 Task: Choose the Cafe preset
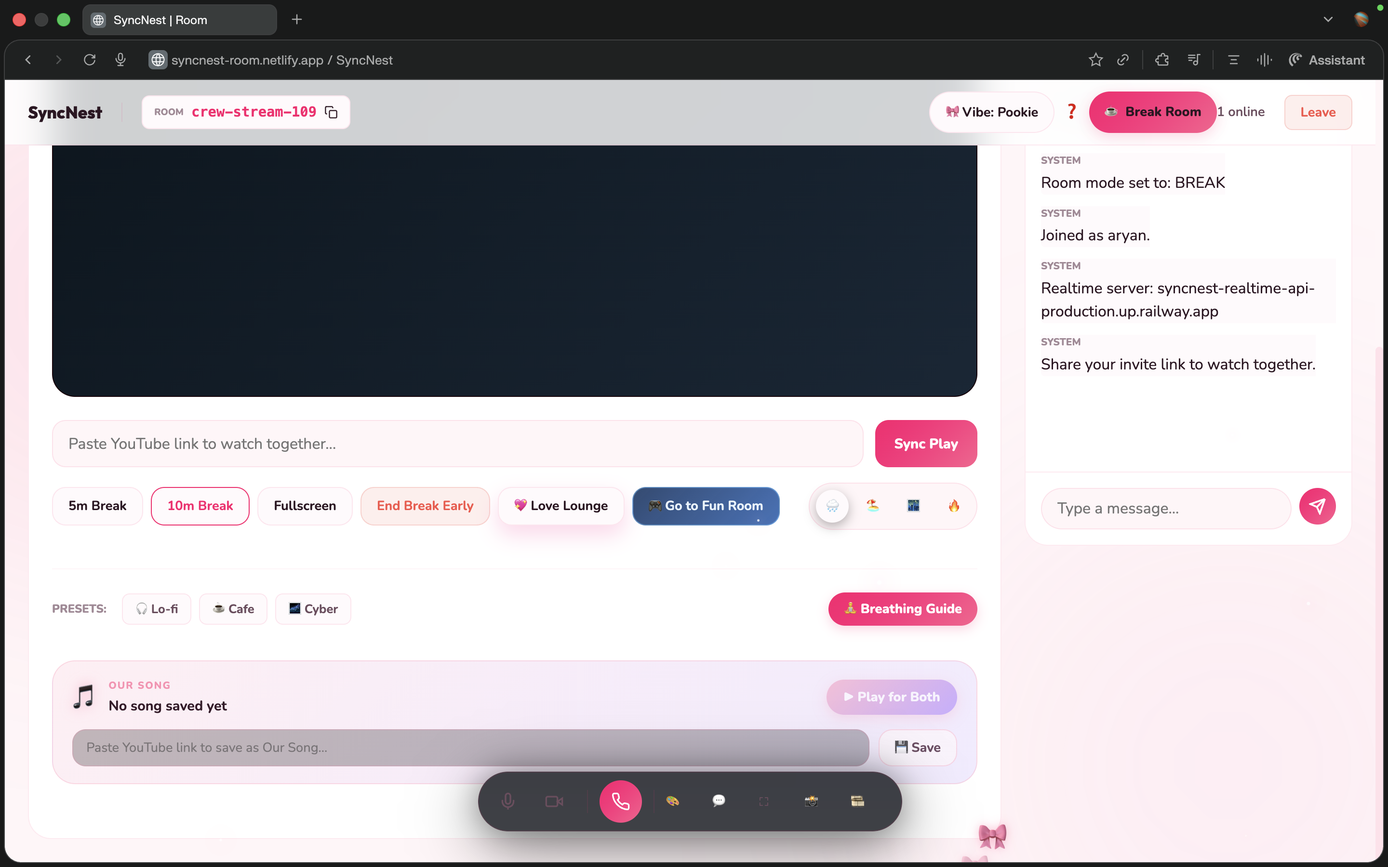pos(233,609)
